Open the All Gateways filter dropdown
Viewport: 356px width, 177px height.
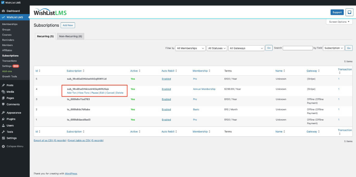click(246, 48)
